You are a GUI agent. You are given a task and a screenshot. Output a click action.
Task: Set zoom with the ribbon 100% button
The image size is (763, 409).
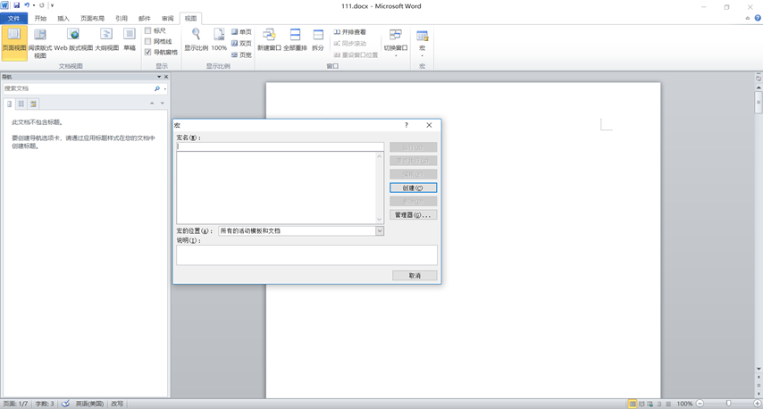pos(219,40)
